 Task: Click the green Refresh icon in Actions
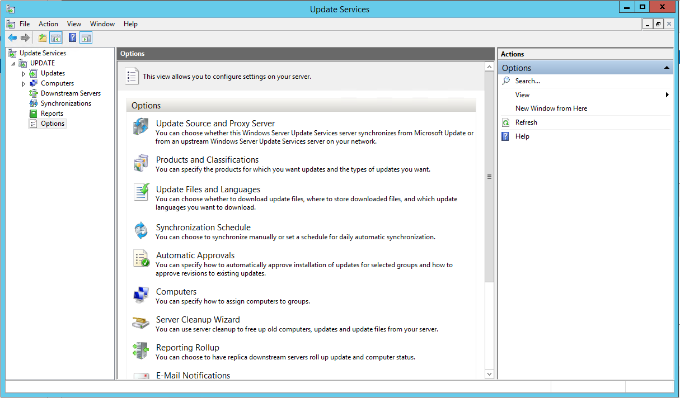[506, 122]
